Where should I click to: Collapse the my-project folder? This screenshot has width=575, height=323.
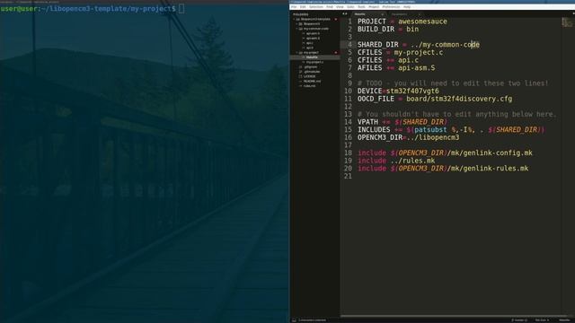tap(296, 53)
